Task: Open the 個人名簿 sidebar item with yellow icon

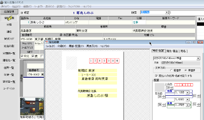Action: point(9,18)
